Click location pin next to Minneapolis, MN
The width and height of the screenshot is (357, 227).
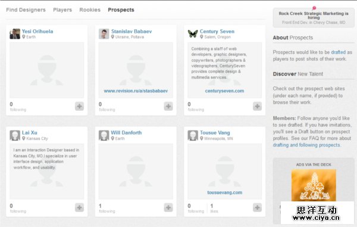(202, 138)
